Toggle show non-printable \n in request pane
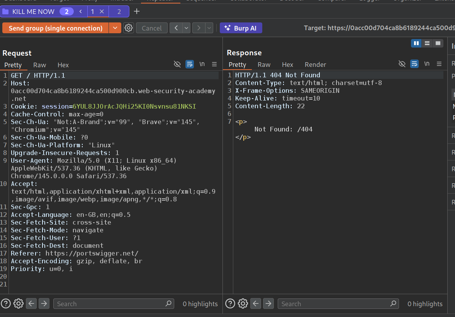Viewport: 455px width, 317px height. pyautogui.click(x=202, y=64)
